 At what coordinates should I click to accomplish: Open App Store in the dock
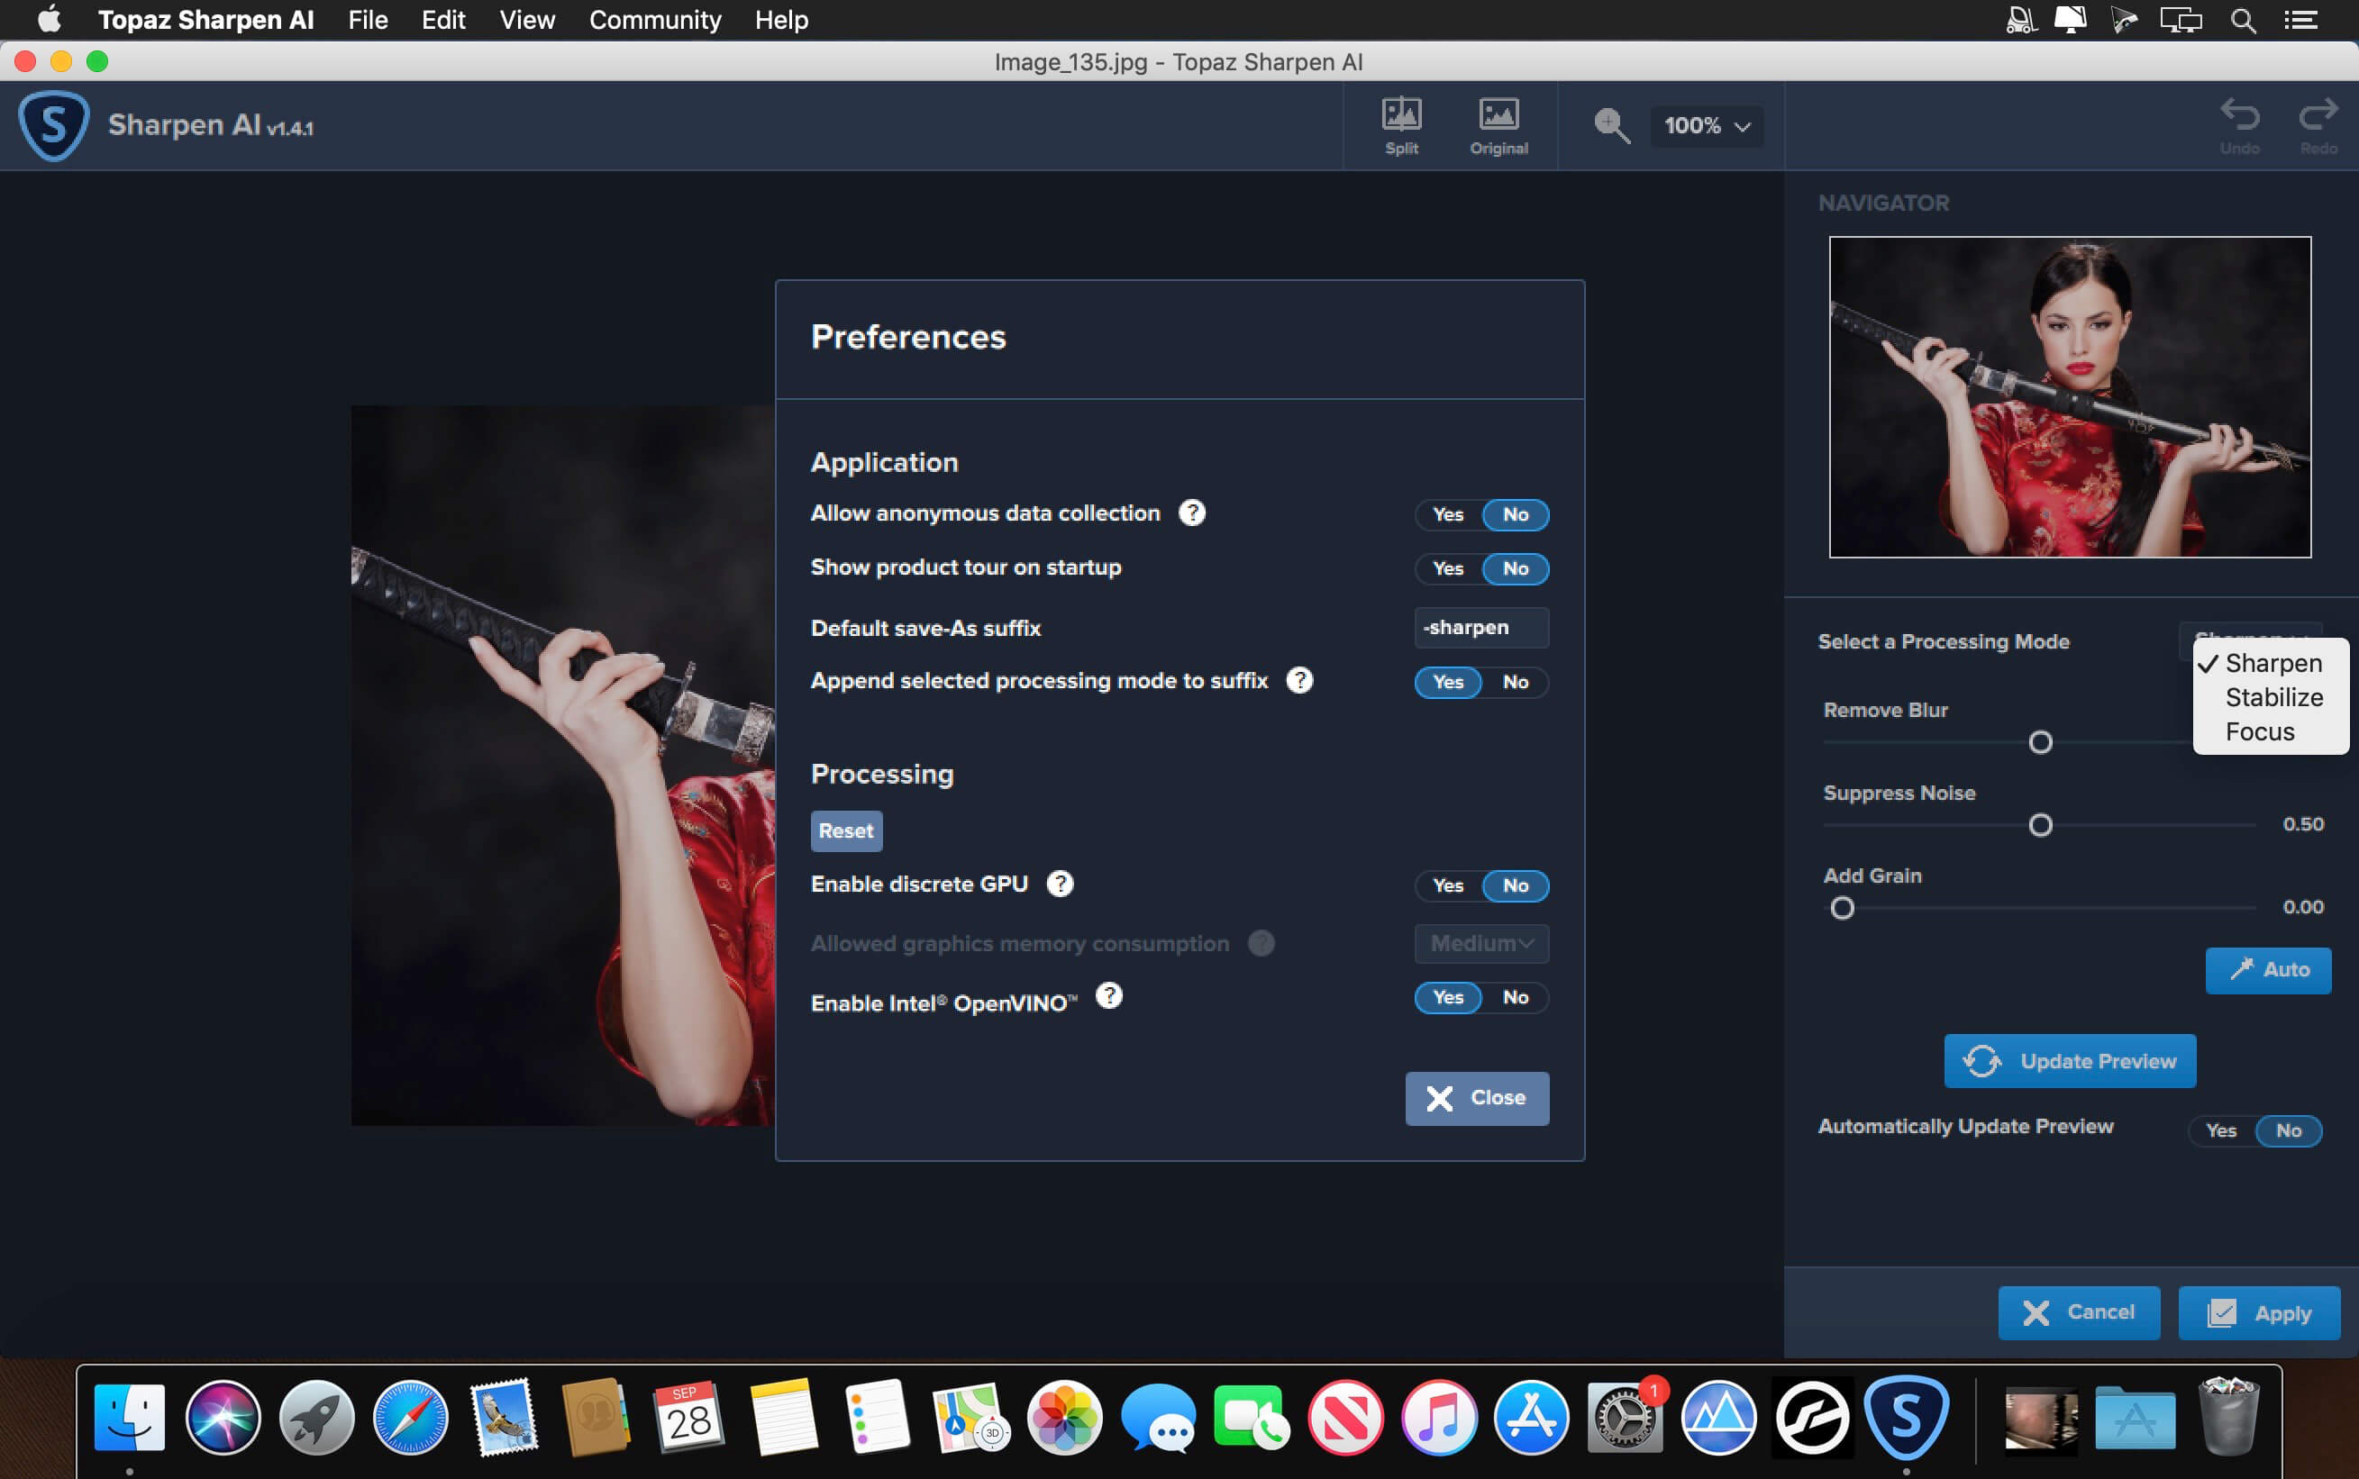1531,1416
